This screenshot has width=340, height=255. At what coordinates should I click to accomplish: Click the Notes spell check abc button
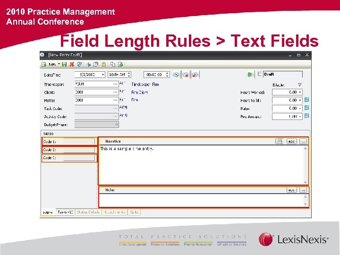pyautogui.click(x=292, y=190)
